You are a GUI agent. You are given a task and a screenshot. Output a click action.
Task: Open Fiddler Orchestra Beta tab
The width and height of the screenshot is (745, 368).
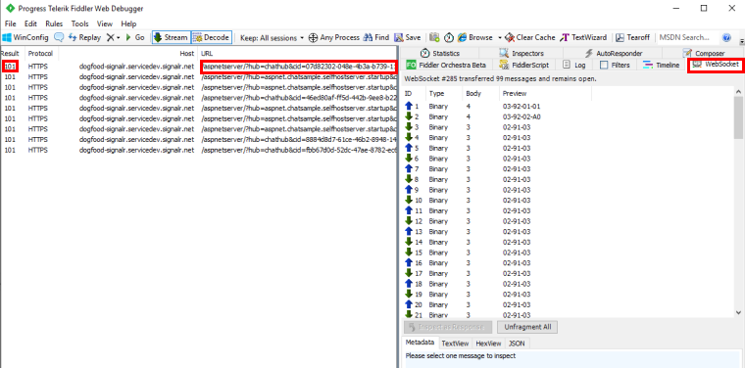pos(446,65)
